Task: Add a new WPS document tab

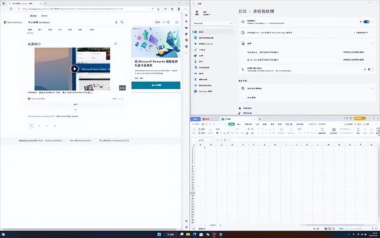Action: coord(259,119)
